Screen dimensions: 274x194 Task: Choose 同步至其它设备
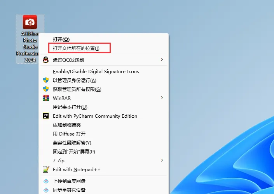(104, 190)
